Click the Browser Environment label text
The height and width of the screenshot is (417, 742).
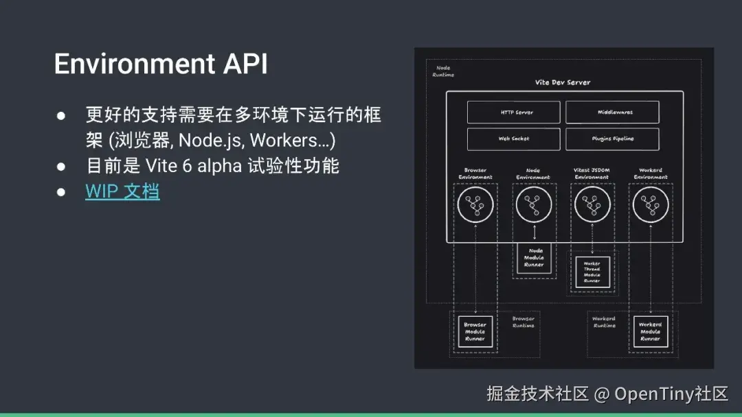click(x=475, y=174)
